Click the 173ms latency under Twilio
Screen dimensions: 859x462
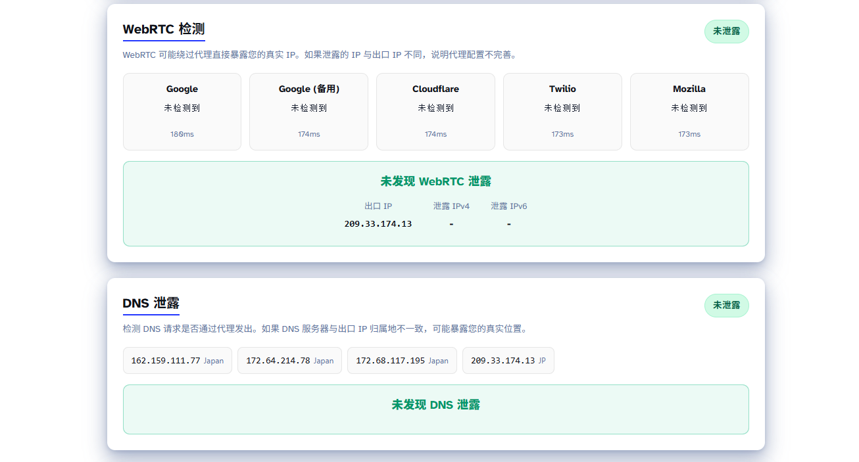click(x=562, y=134)
